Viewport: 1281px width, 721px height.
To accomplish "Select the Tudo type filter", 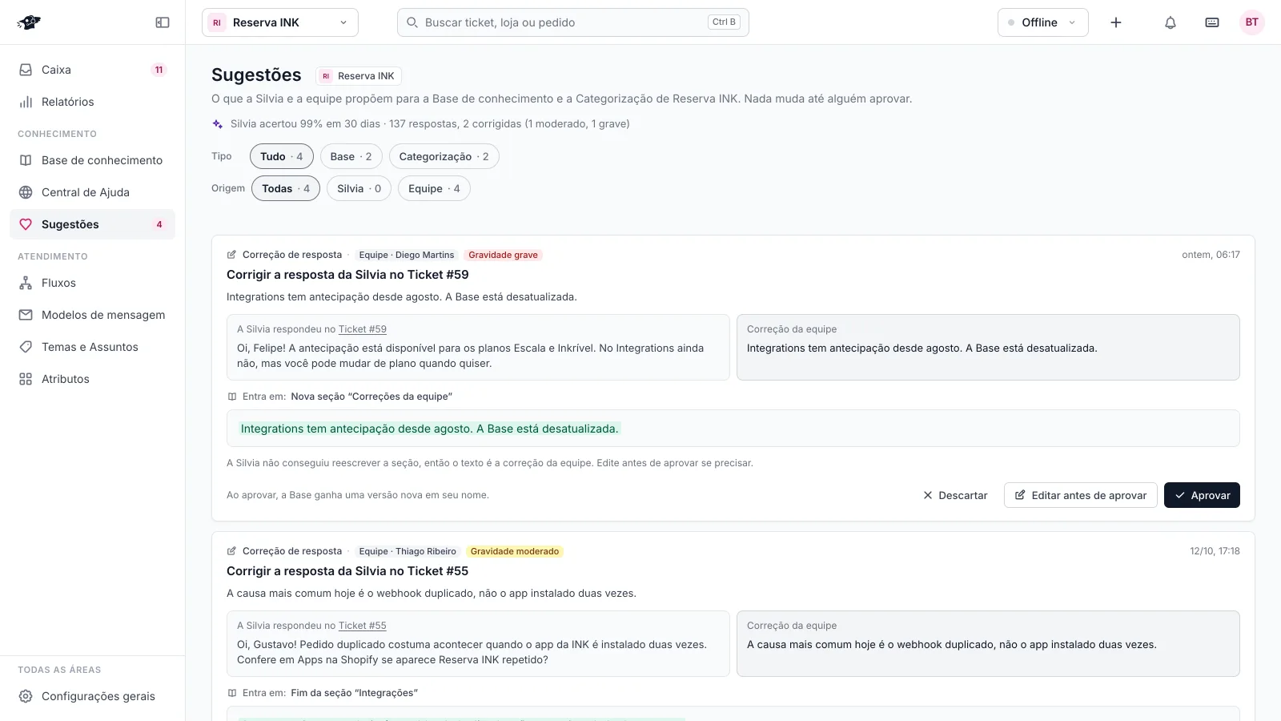I will pos(282,156).
